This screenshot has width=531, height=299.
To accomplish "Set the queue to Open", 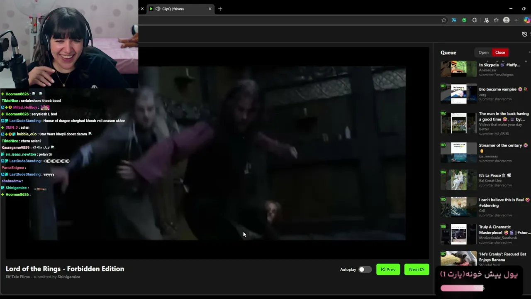I will pos(484,52).
